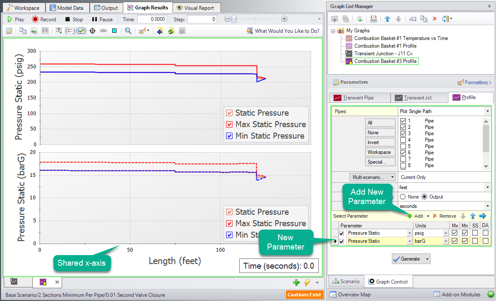Click the Generate button
The height and width of the screenshot is (301, 496).
[407, 259]
